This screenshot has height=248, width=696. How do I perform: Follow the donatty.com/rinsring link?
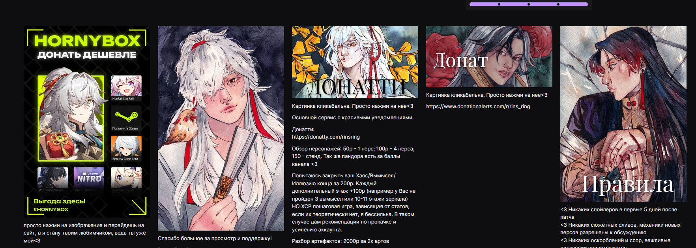click(x=326, y=137)
